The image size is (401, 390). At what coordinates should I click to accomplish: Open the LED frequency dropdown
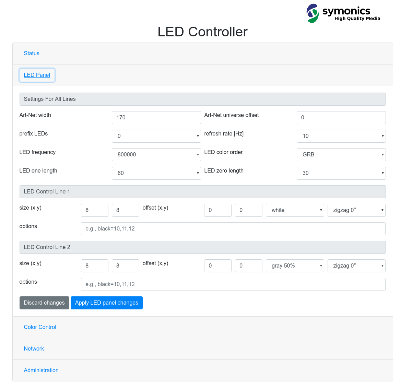coord(156,154)
